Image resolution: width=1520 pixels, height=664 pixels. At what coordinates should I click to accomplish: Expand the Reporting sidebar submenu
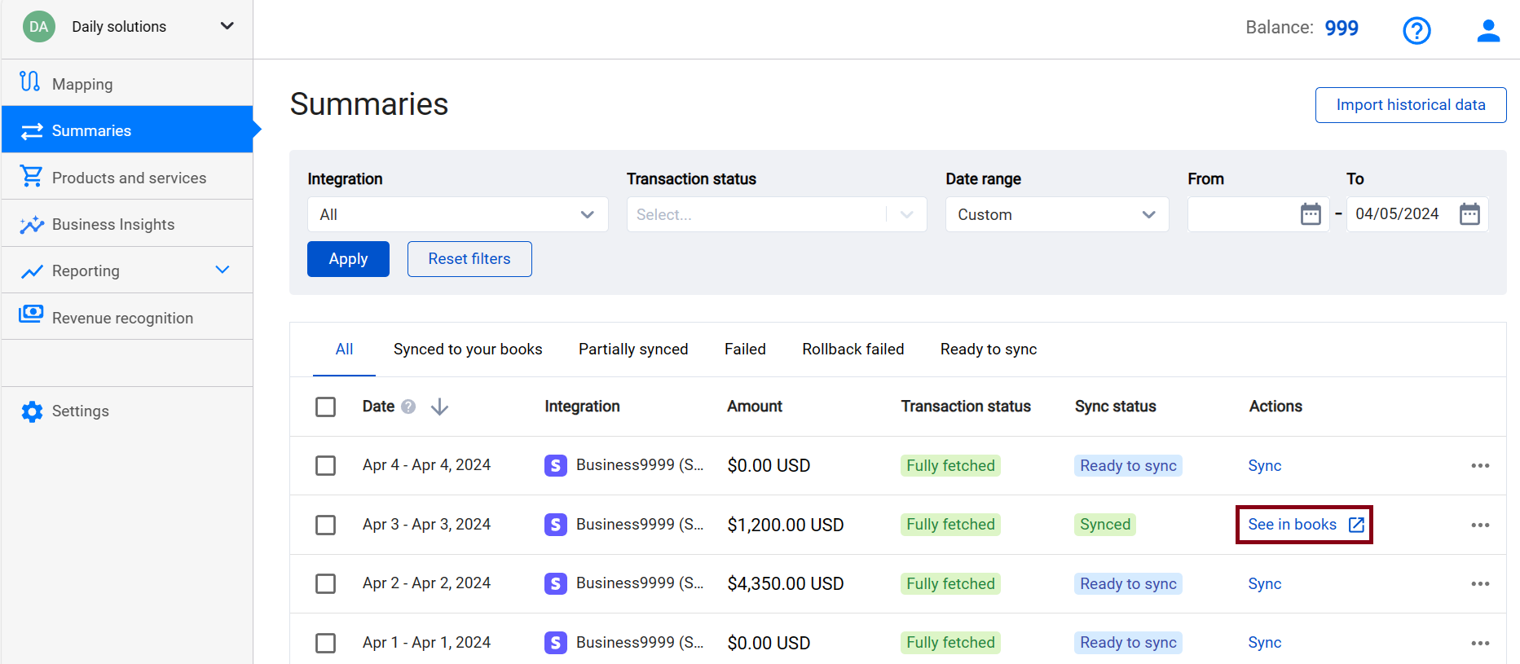(x=222, y=270)
